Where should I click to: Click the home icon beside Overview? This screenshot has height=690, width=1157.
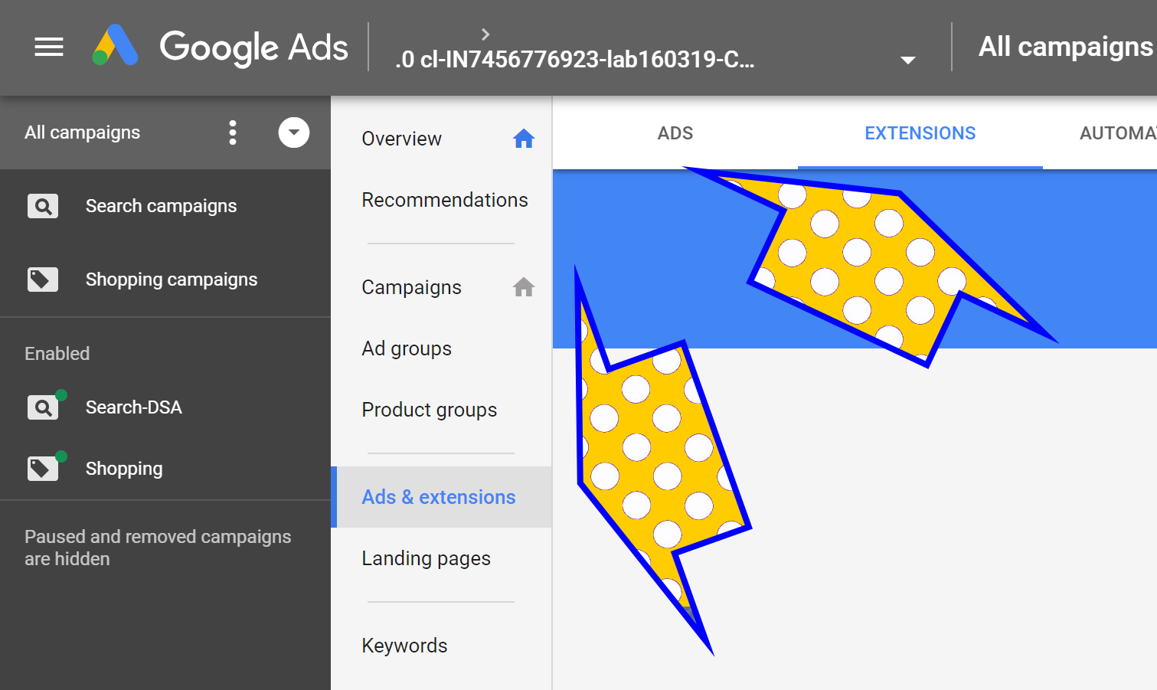click(x=524, y=138)
